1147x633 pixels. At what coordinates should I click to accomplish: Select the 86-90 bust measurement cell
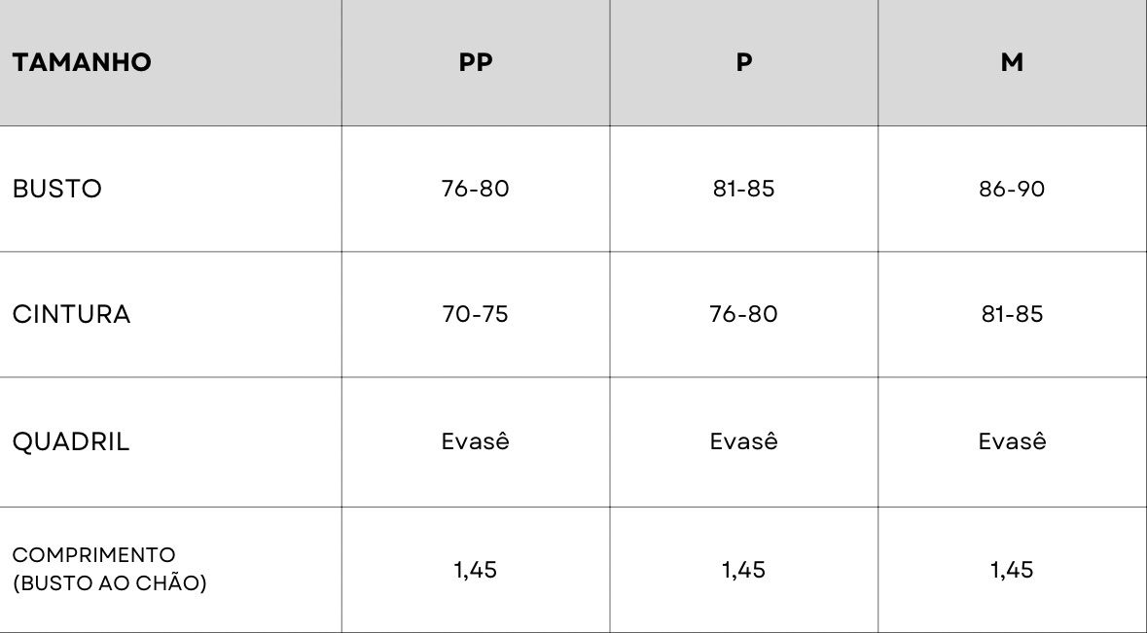pyautogui.click(x=1012, y=189)
